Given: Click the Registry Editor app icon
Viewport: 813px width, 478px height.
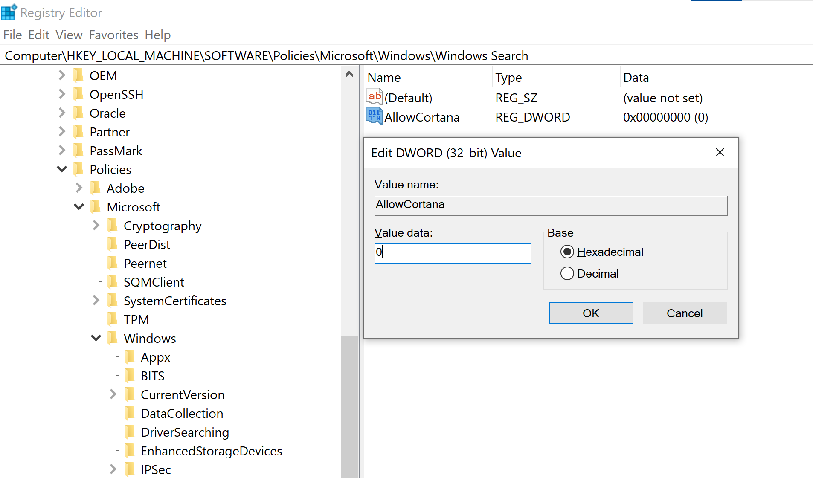Looking at the screenshot, I should (x=9, y=12).
